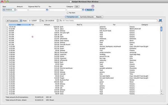Click the magnifying glass search options icon
The width and height of the screenshot is (168, 105).
coord(61,20)
